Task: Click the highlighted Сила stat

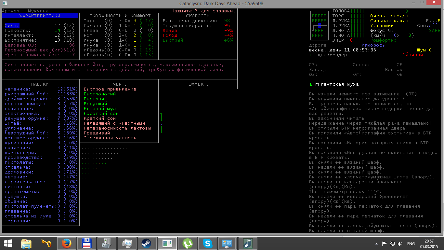Action: pos(12,25)
